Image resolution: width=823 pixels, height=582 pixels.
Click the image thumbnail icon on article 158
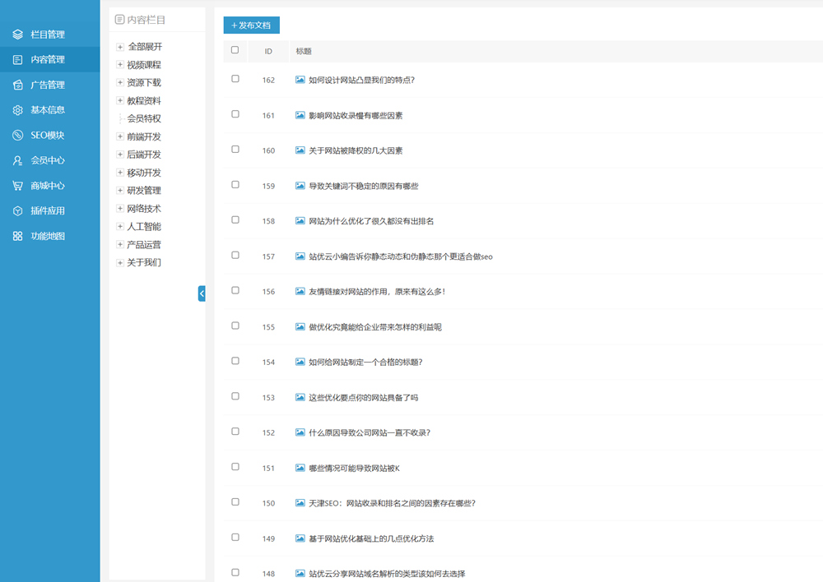point(299,220)
